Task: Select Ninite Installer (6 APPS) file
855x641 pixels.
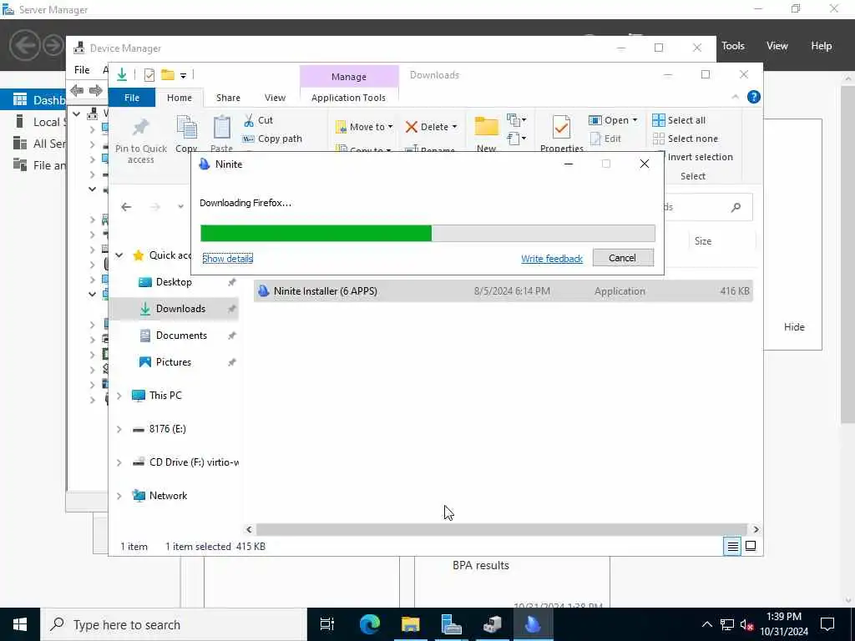Action: pos(503,291)
